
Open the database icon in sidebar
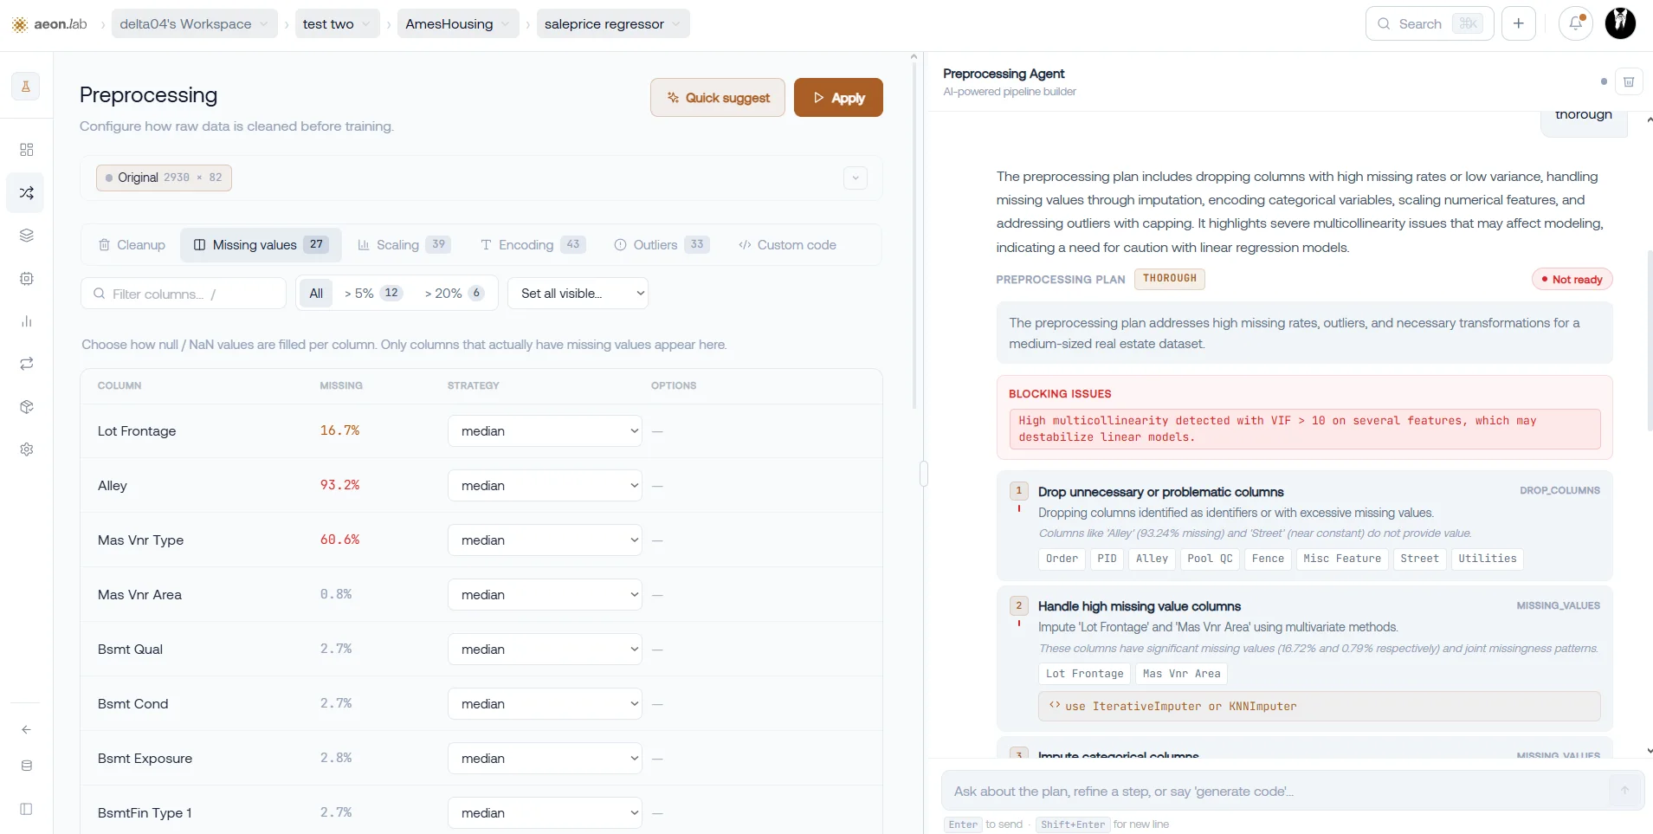pos(27,766)
